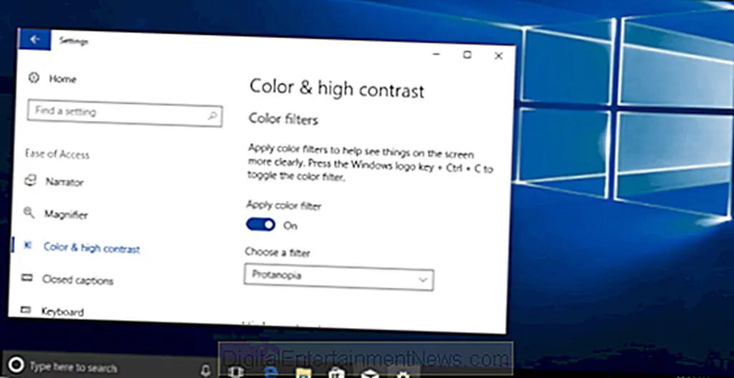Turn off the Apply color filter switch
734x378 pixels.
260,225
